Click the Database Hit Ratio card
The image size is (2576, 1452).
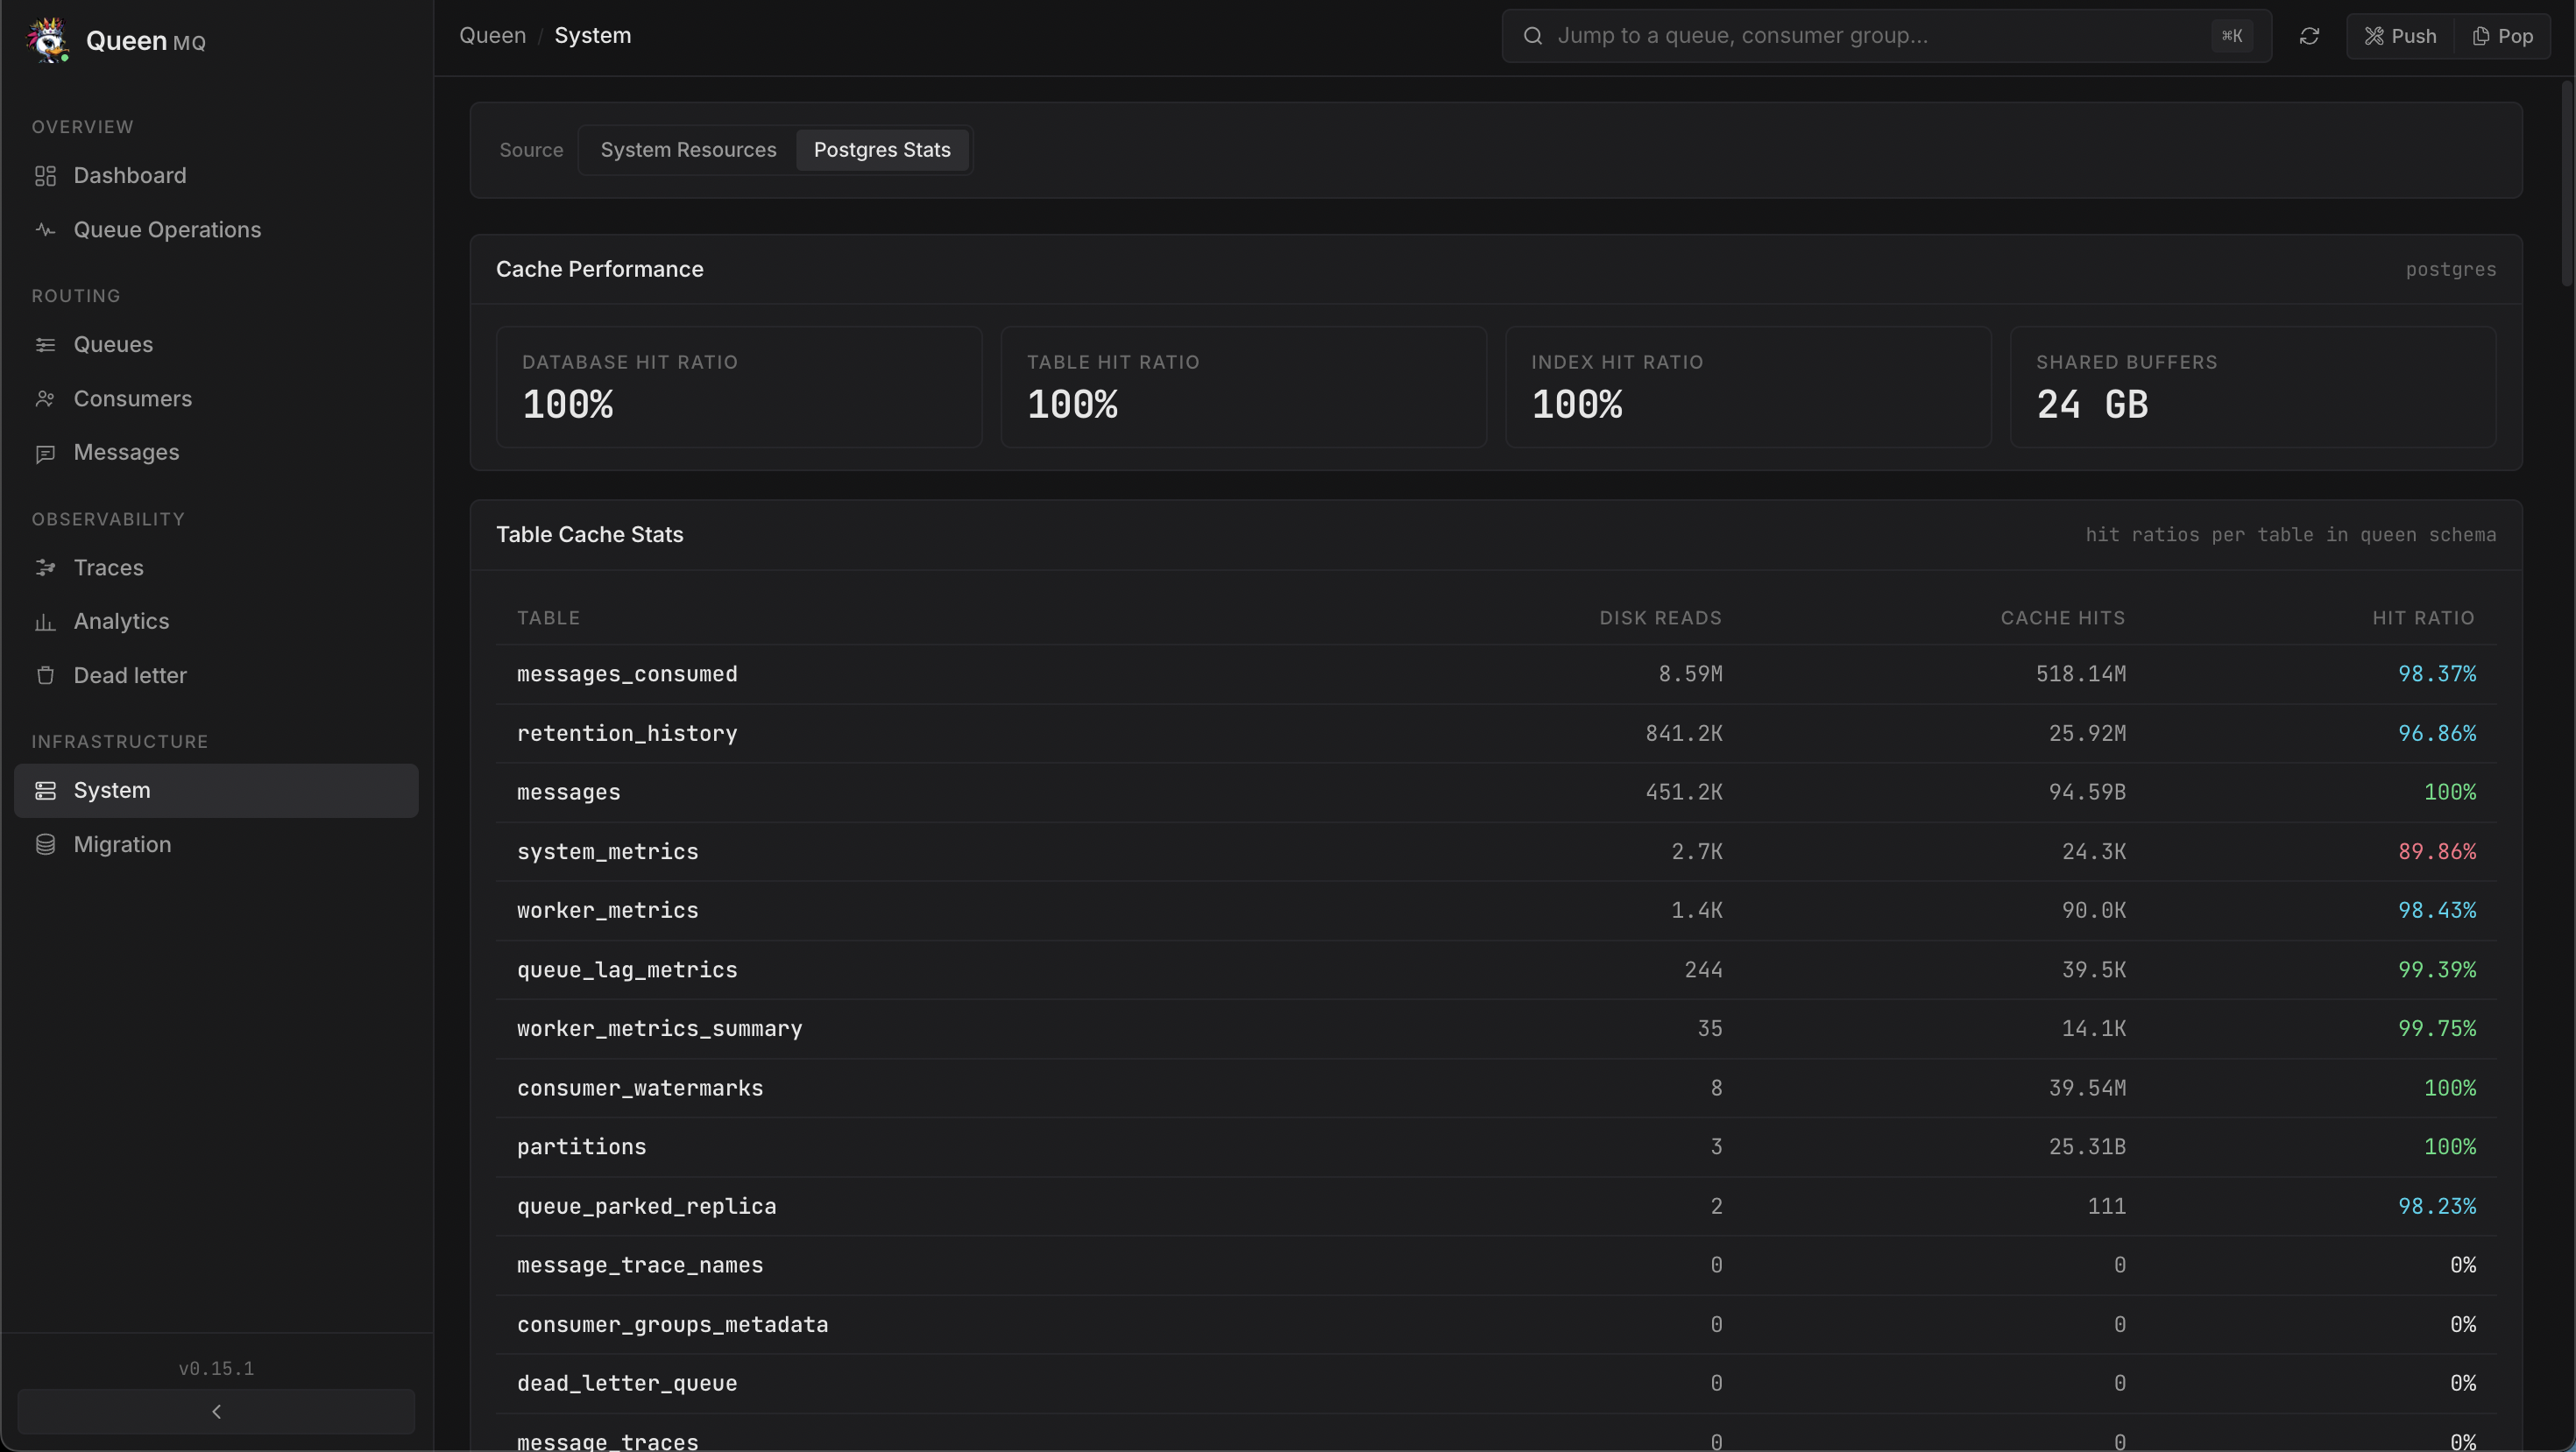coord(739,387)
